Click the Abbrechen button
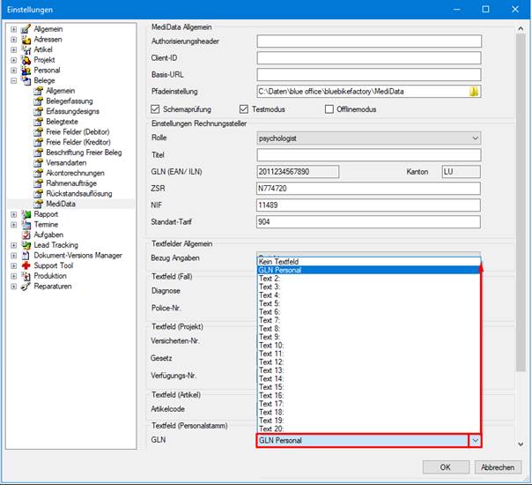 coord(498,467)
